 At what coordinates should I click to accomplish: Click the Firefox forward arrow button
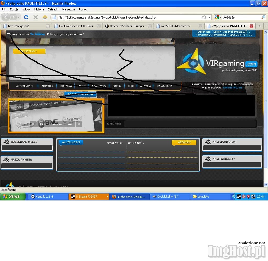(13, 17)
